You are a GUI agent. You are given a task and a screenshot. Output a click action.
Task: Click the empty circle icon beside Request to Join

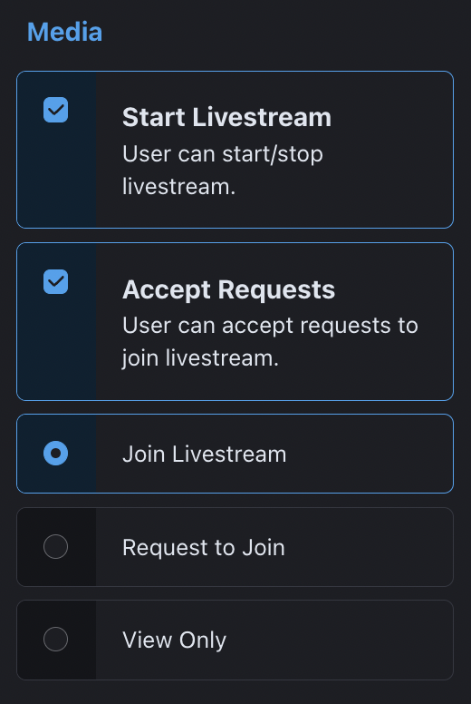click(55, 546)
